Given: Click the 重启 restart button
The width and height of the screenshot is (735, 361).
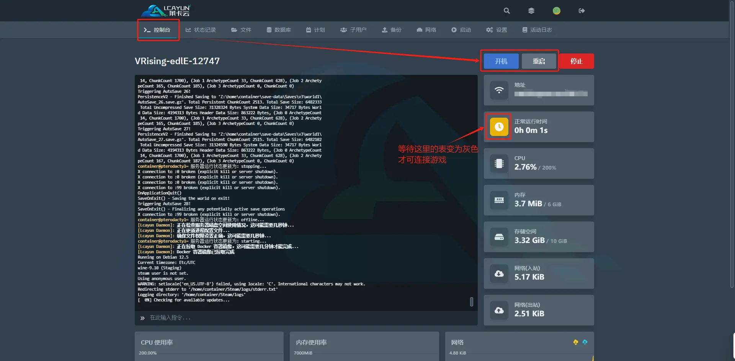Looking at the screenshot, I should [x=539, y=61].
